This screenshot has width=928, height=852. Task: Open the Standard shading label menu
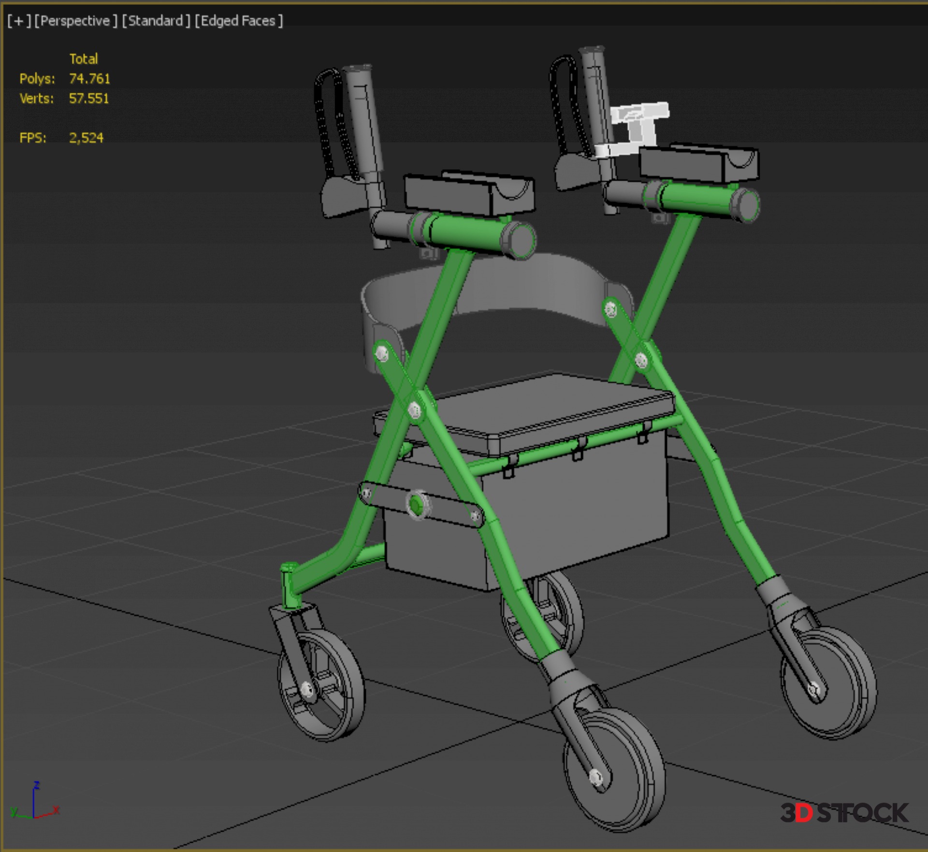(156, 21)
